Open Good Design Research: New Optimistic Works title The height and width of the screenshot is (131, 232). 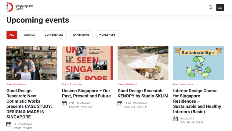[x=29, y=104]
